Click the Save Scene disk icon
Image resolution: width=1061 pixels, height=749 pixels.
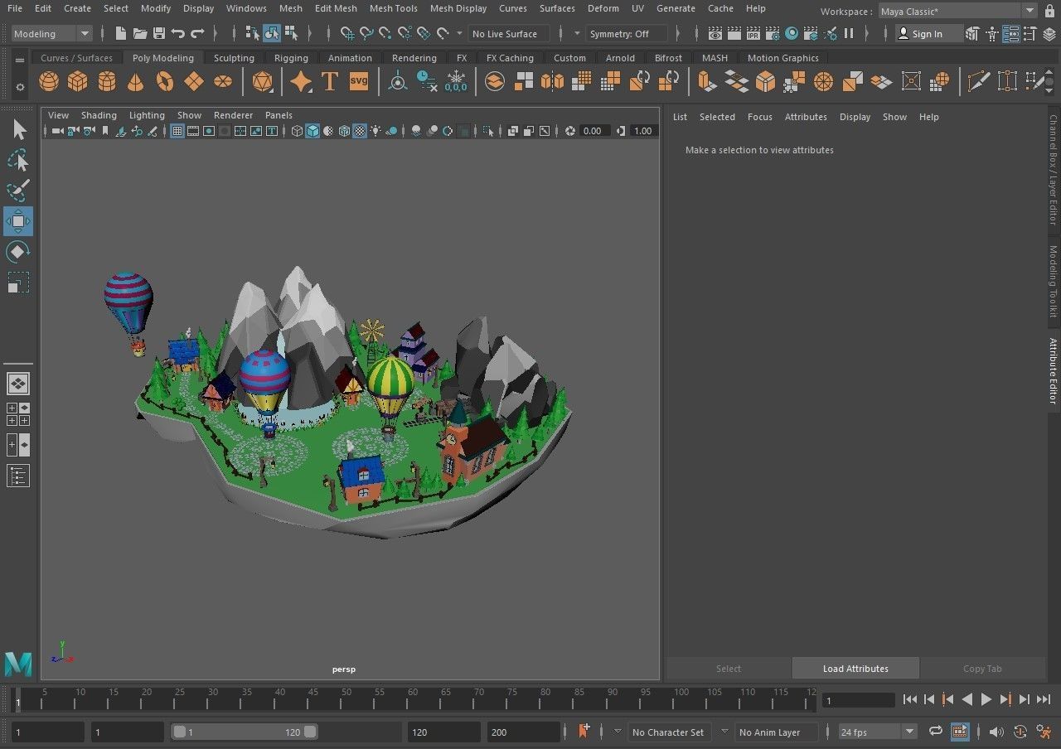(x=159, y=34)
